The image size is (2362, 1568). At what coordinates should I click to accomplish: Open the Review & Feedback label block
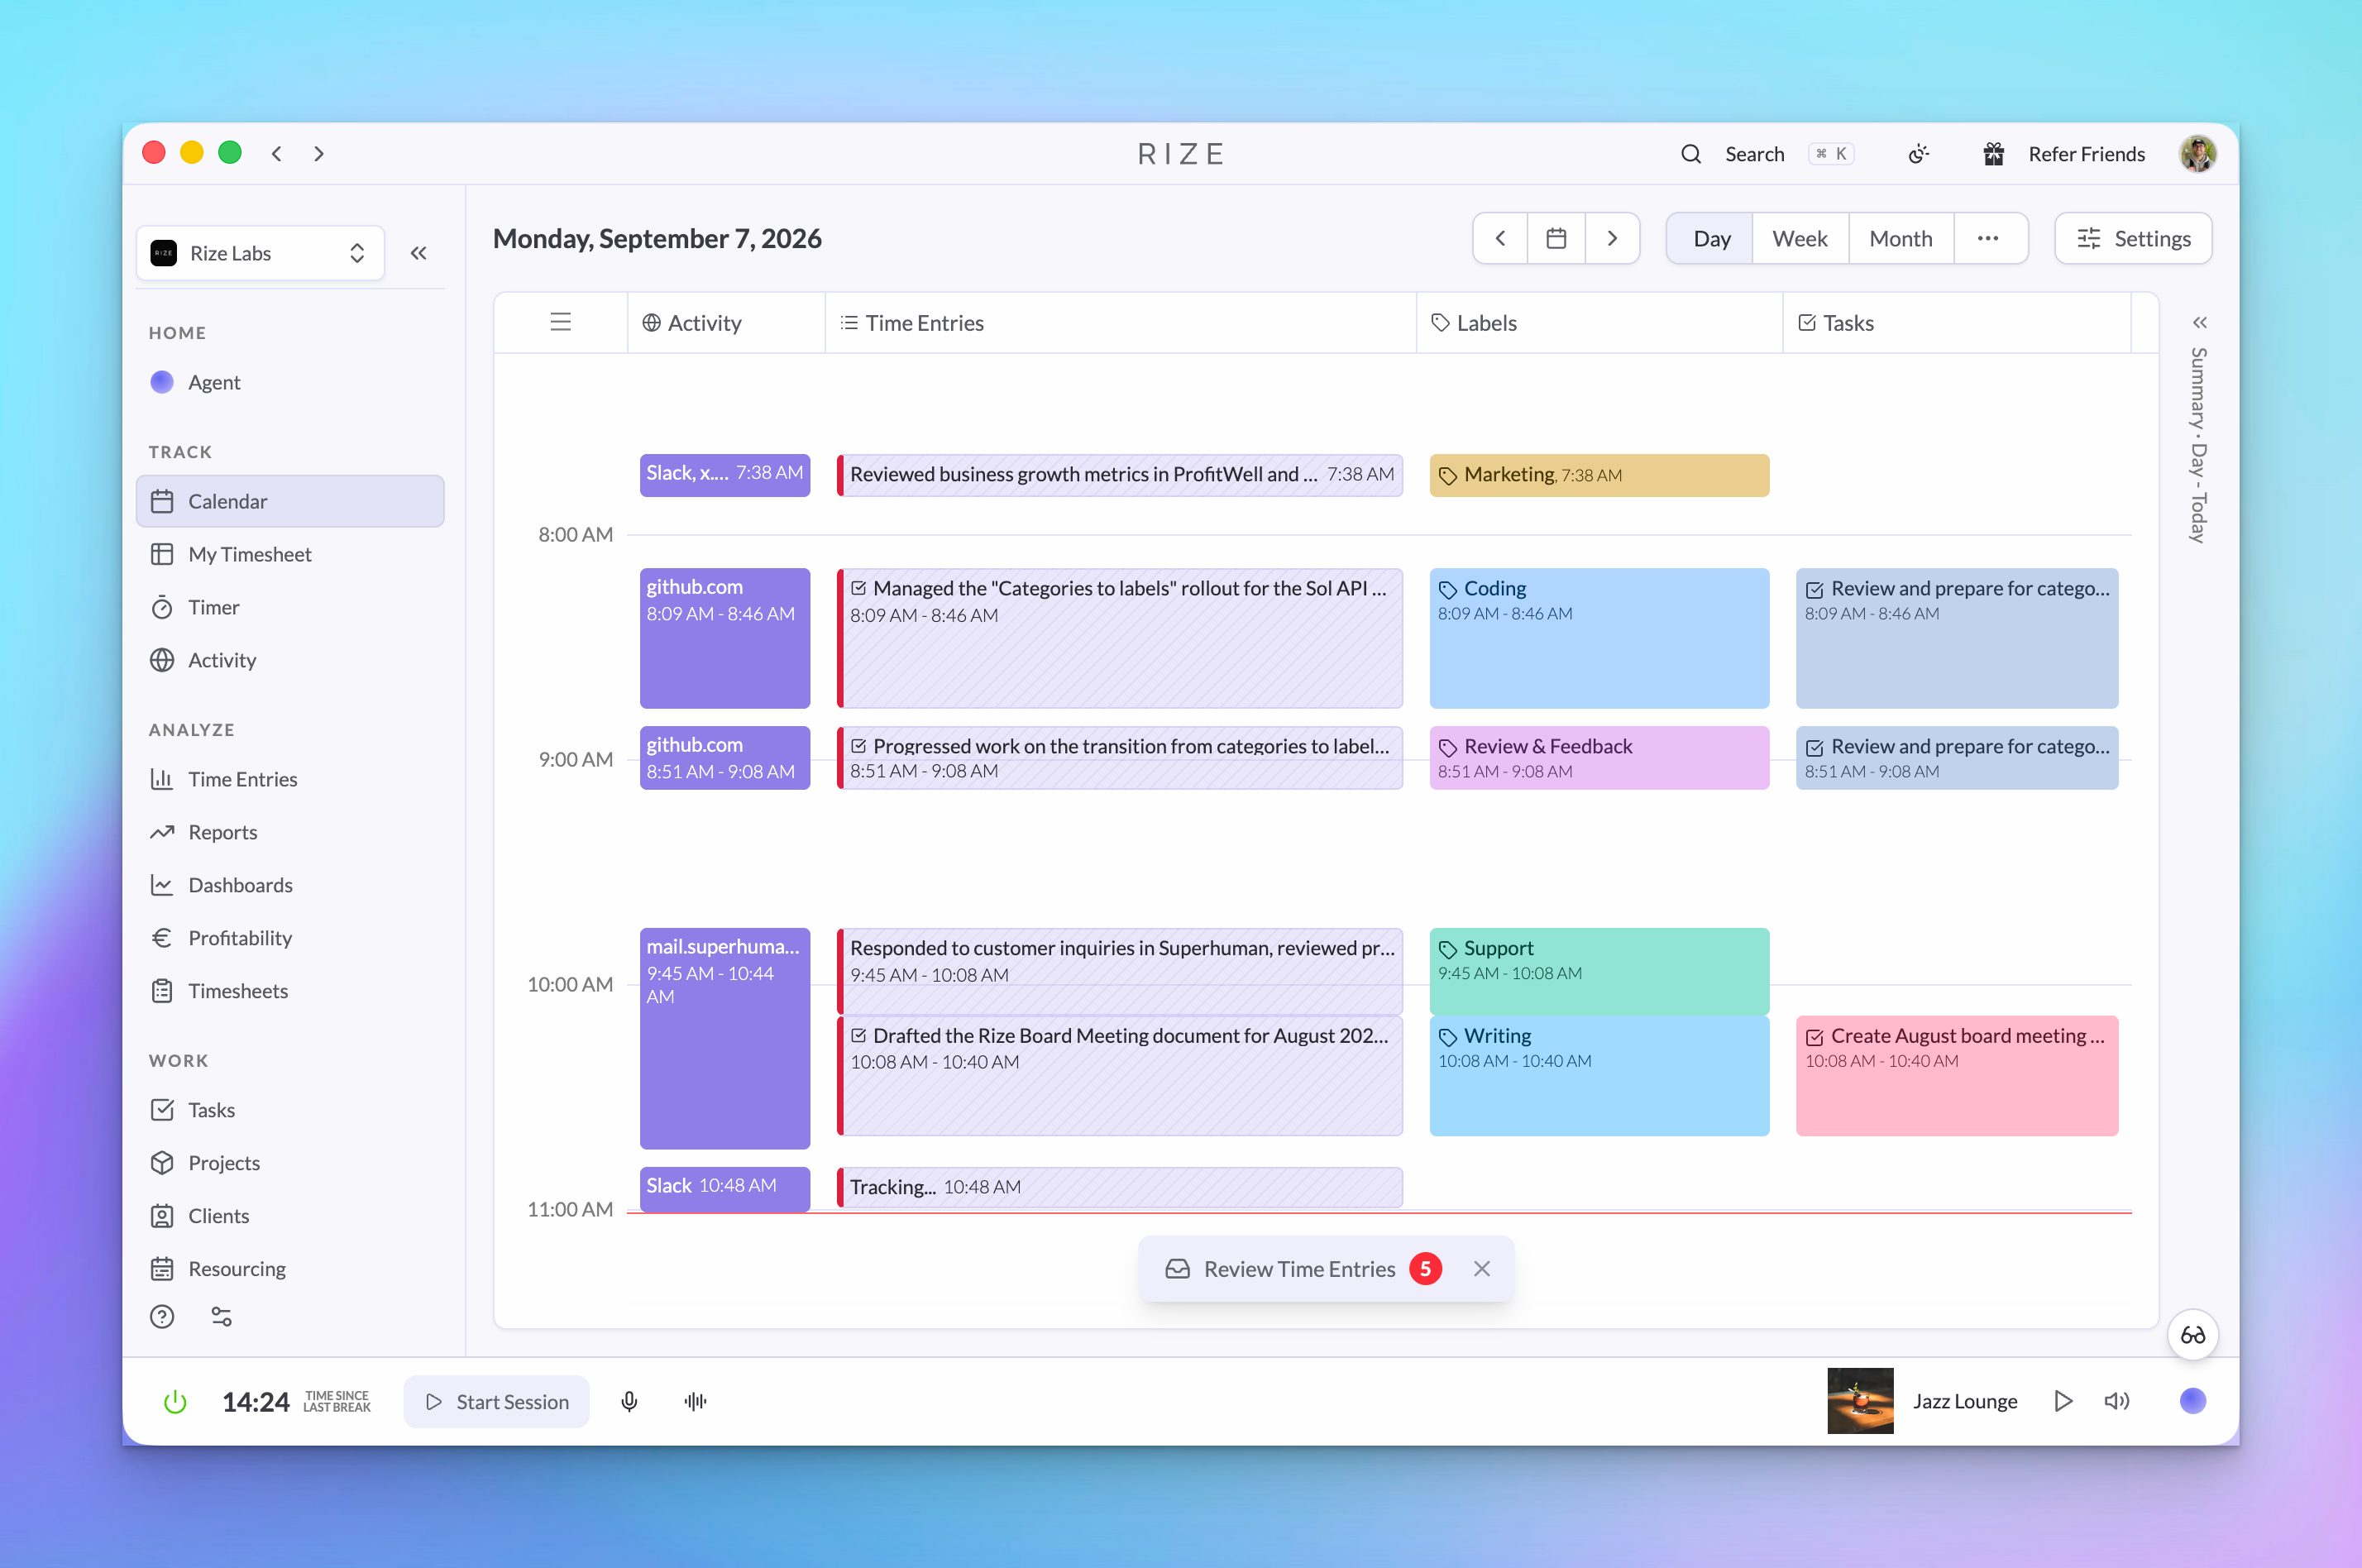coord(1599,758)
